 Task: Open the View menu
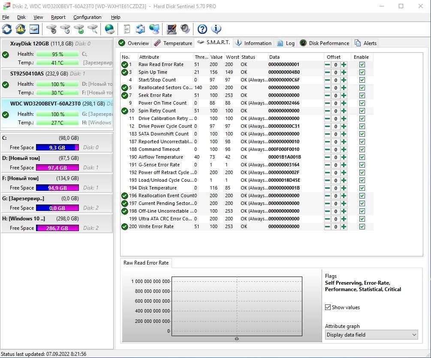(38, 17)
